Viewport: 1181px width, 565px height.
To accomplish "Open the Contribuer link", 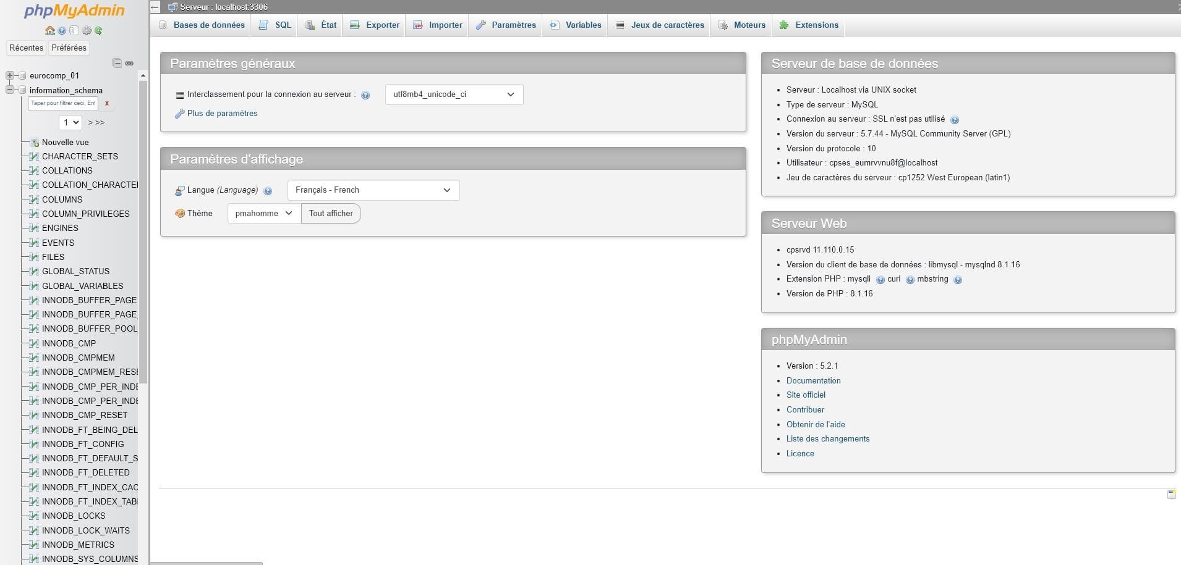I will coord(805,409).
